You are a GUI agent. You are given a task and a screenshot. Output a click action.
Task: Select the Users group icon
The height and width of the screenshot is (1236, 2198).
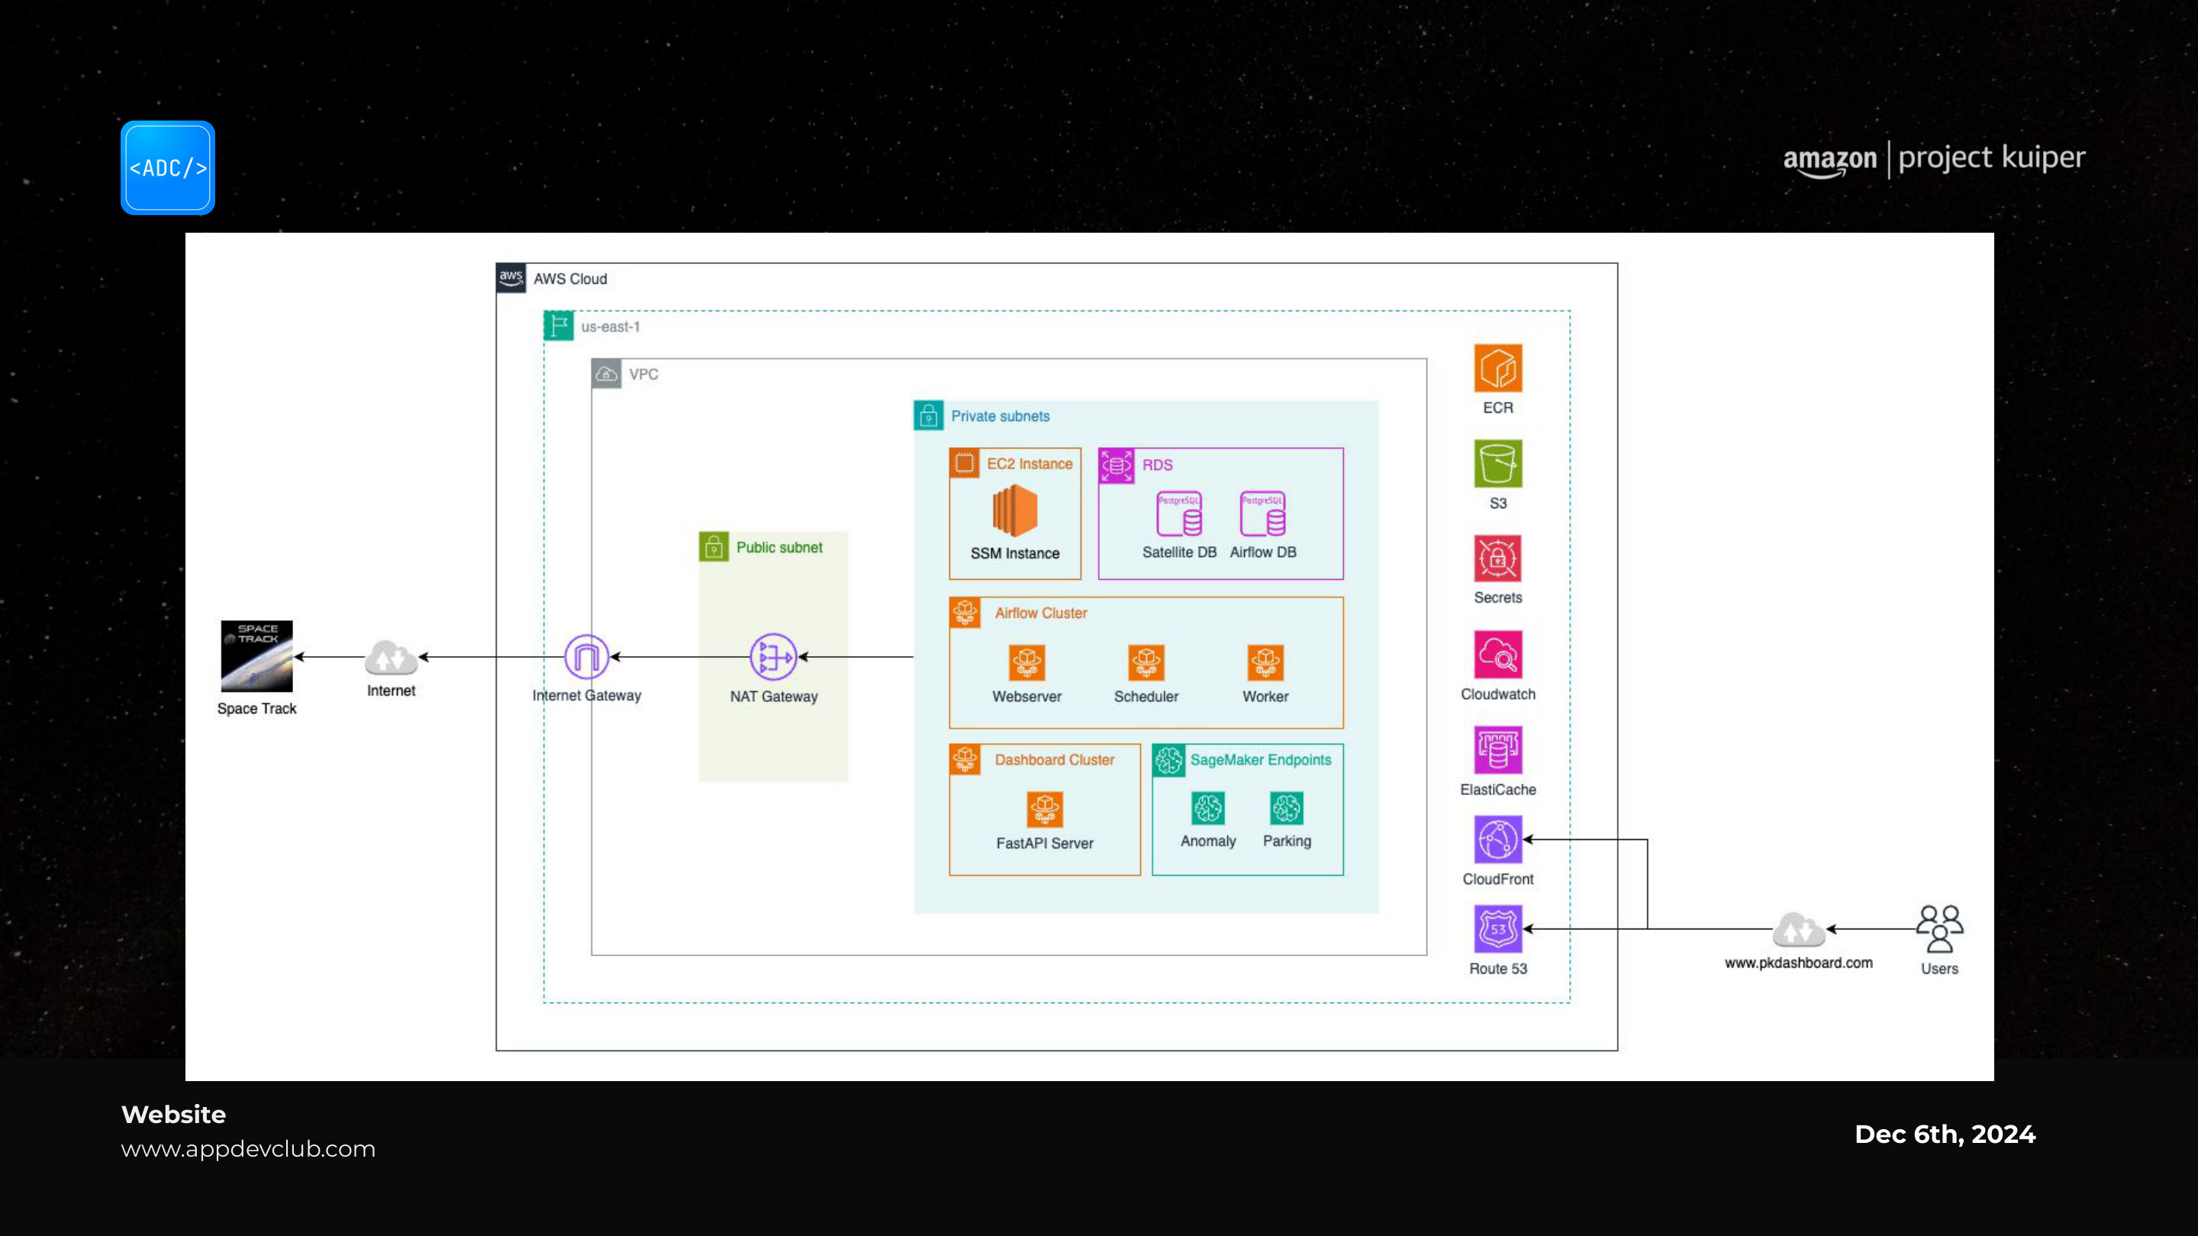(1939, 929)
